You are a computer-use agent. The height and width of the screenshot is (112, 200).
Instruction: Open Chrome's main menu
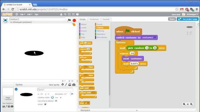point(197,9)
